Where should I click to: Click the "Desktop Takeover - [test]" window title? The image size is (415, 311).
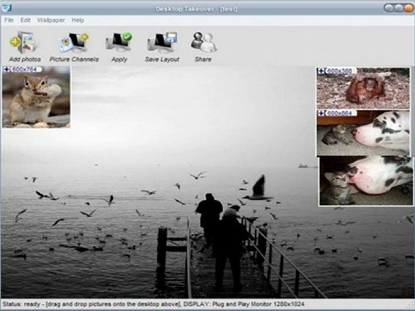tap(197, 9)
